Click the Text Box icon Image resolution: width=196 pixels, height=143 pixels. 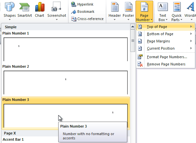(x=163, y=7)
